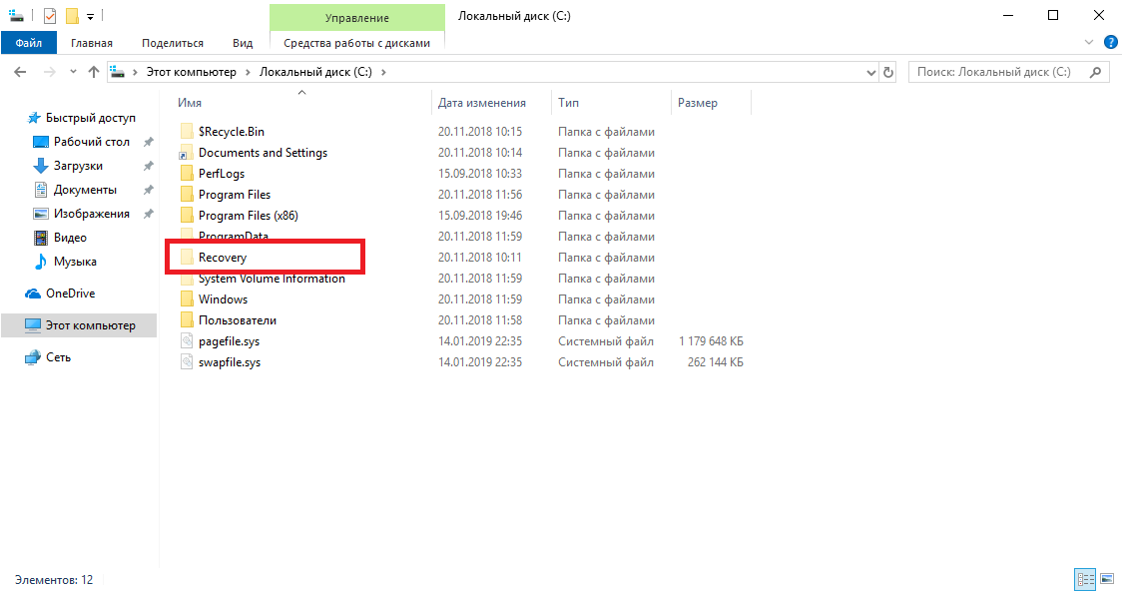Click the pin icon next to Документы
The image size is (1123, 592).
click(149, 190)
